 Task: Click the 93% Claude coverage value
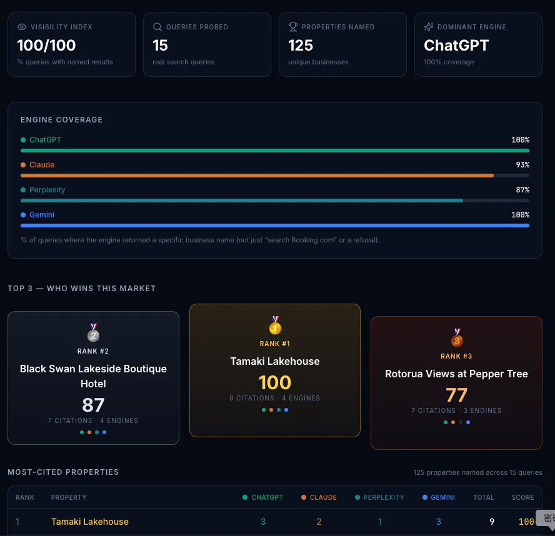[x=522, y=165]
